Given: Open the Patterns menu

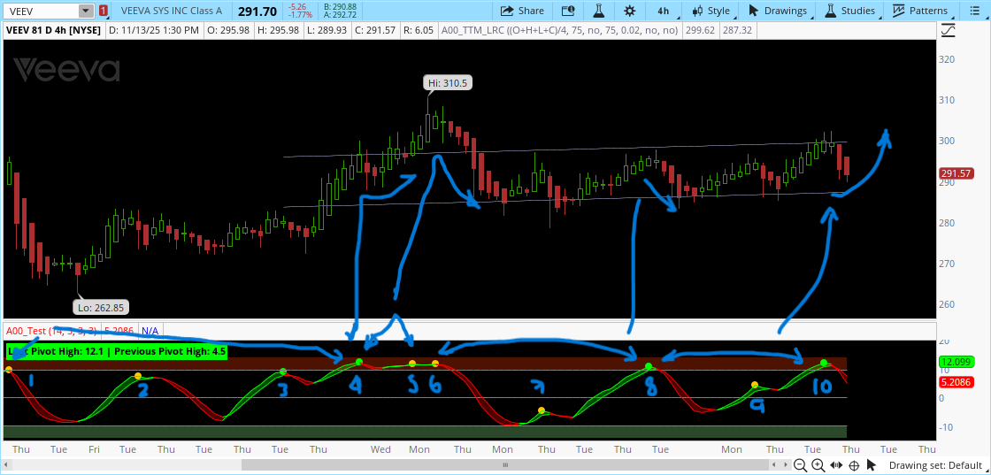Looking at the screenshot, I should coord(920,11).
